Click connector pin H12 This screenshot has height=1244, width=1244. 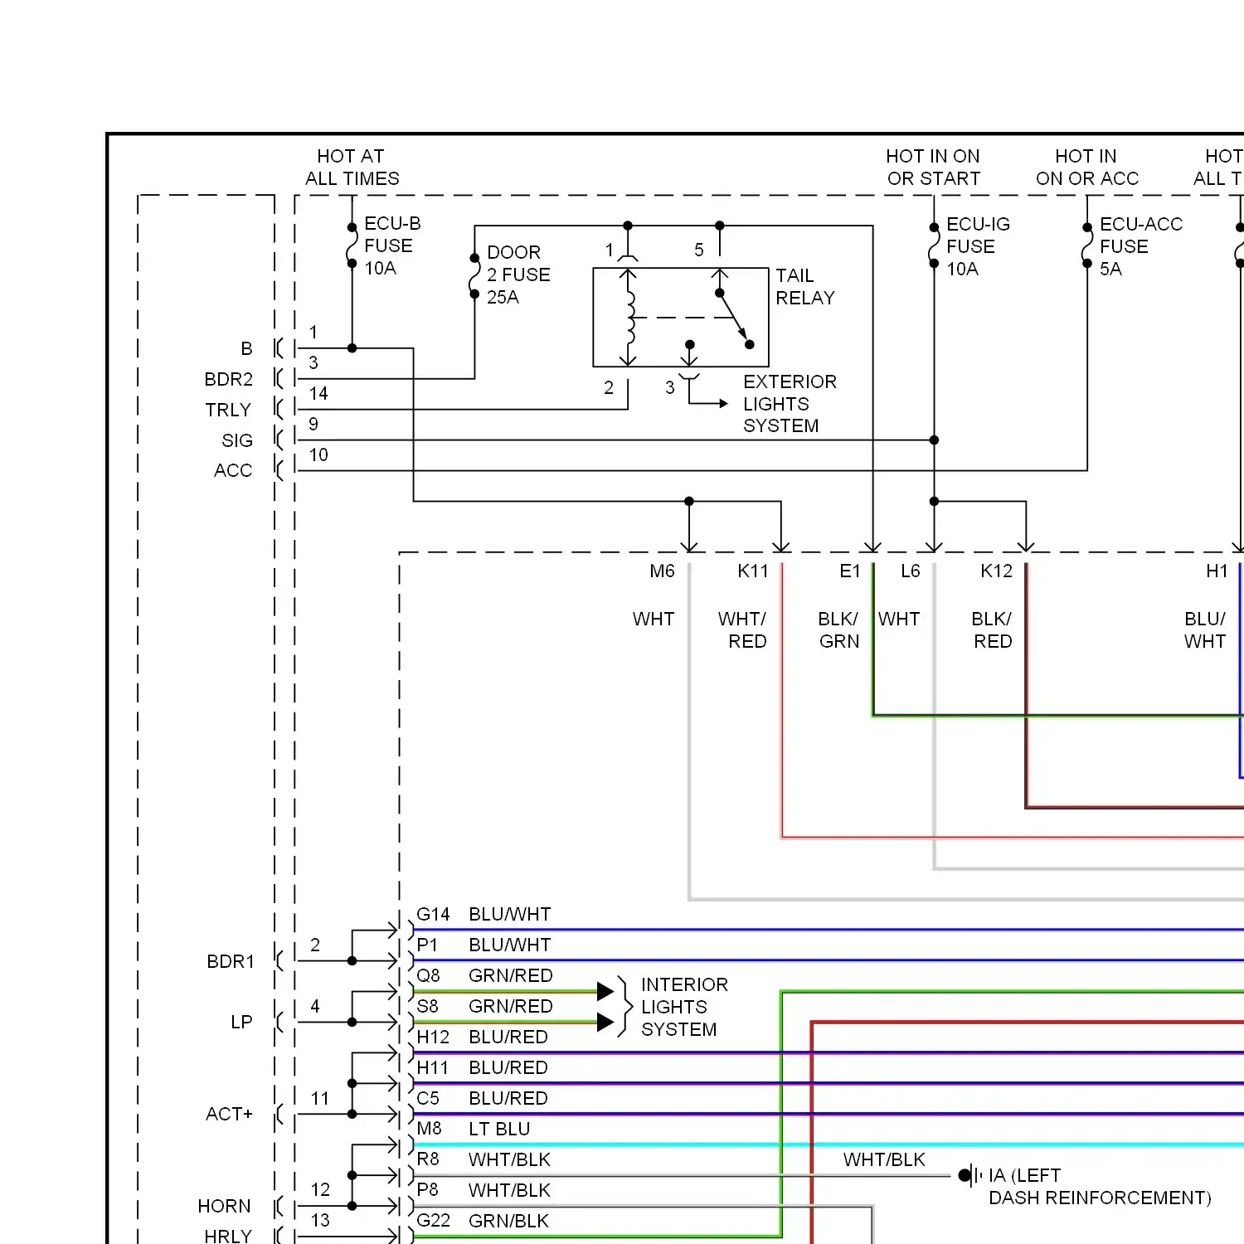tap(433, 1037)
